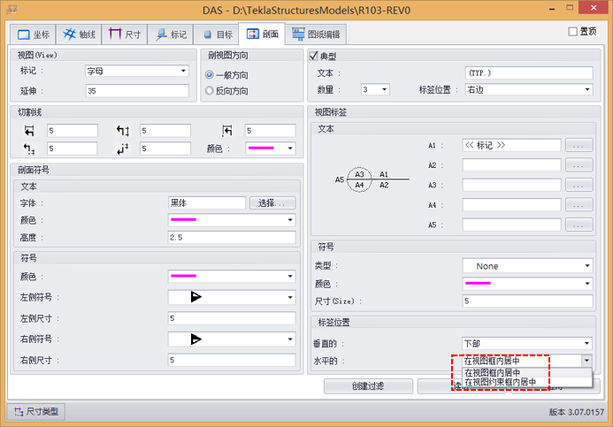Switch to the 目标 tab
The width and height of the screenshot is (613, 427).
(217, 34)
